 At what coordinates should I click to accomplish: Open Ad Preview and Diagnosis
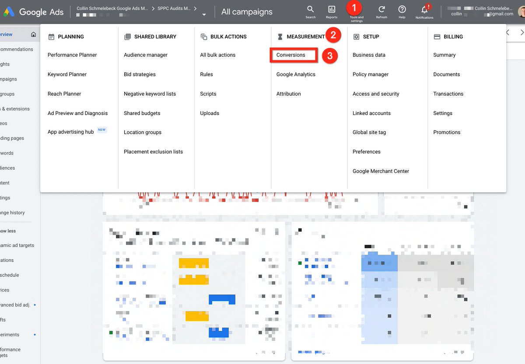[x=77, y=113]
